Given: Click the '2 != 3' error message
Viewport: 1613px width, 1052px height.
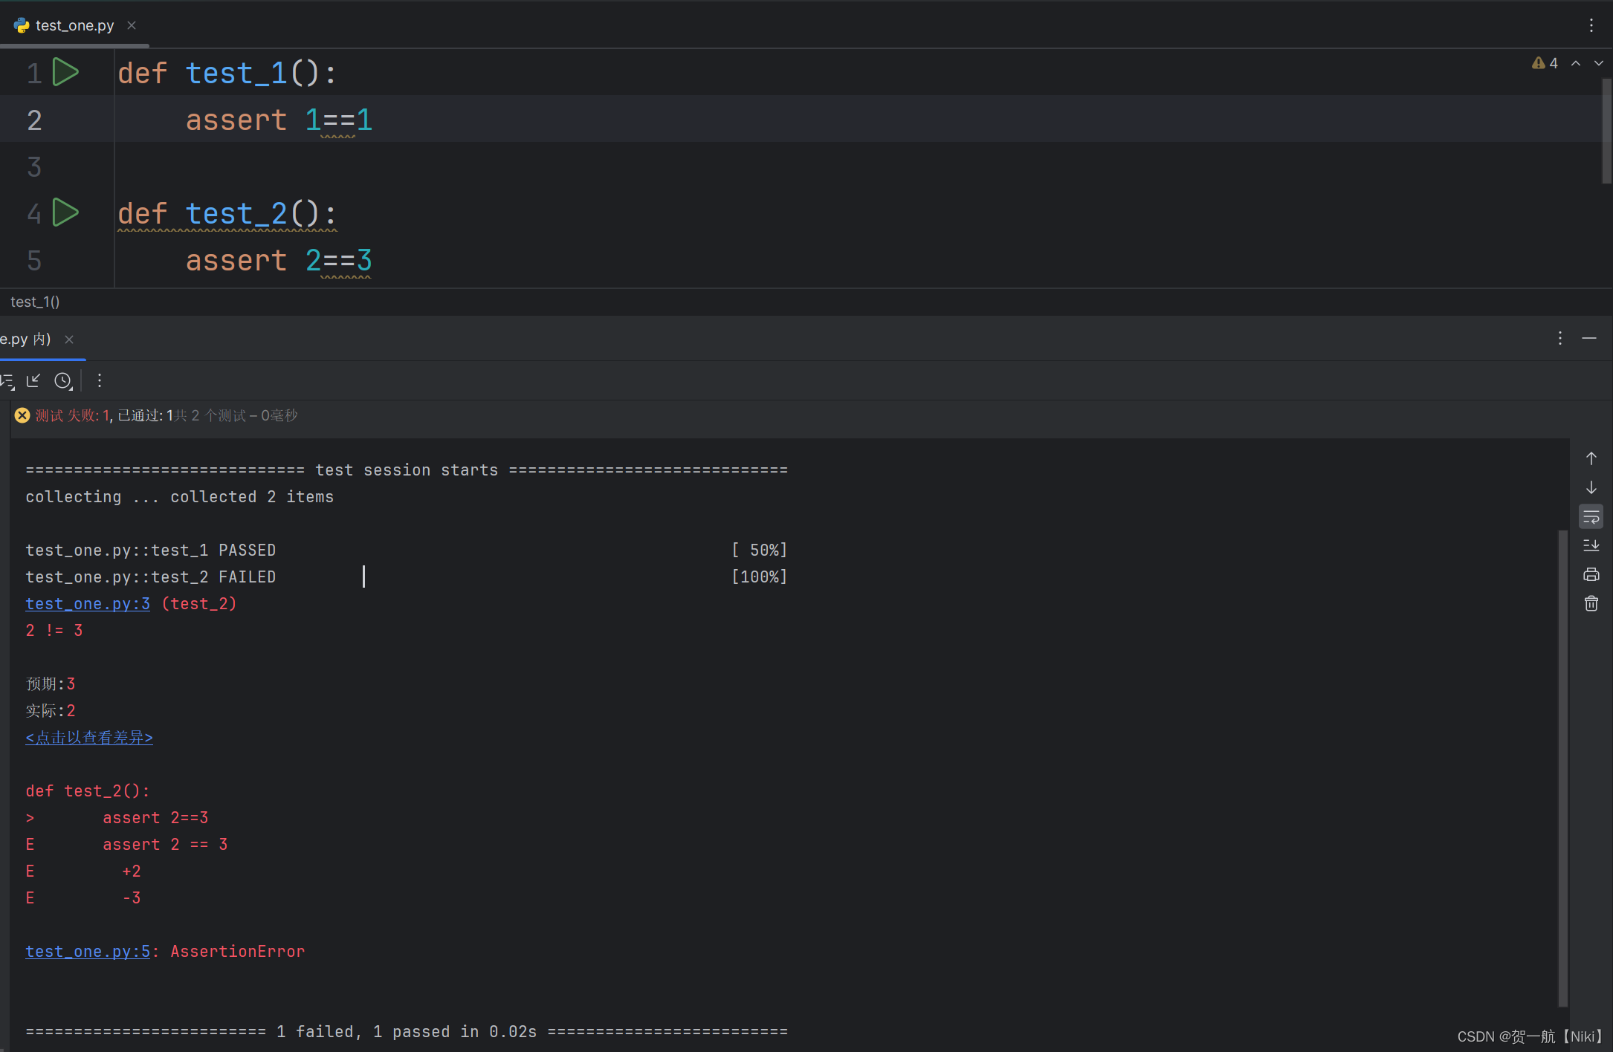Looking at the screenshot, I should (54, 631).
